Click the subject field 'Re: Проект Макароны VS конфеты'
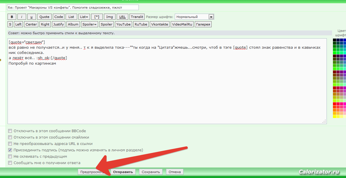The height and width of the screenshot is (178, 346). point(73,8)
